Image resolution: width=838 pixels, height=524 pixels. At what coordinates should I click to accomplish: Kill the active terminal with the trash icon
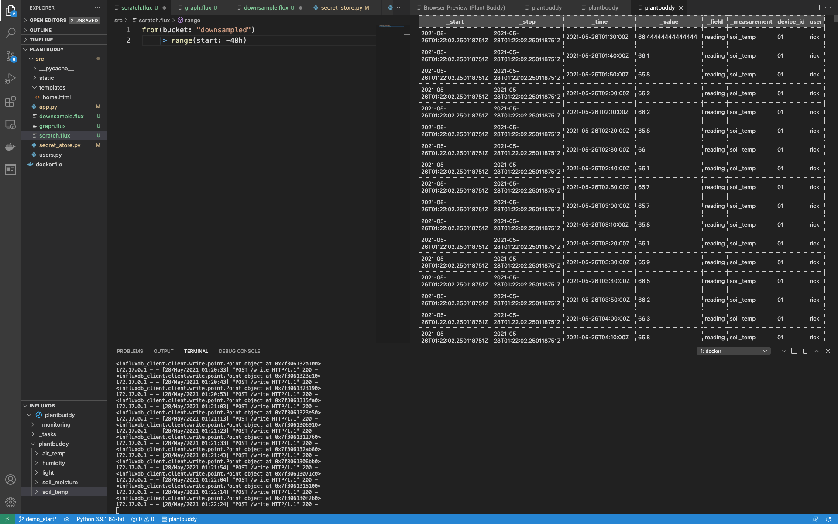click(805, 351)
